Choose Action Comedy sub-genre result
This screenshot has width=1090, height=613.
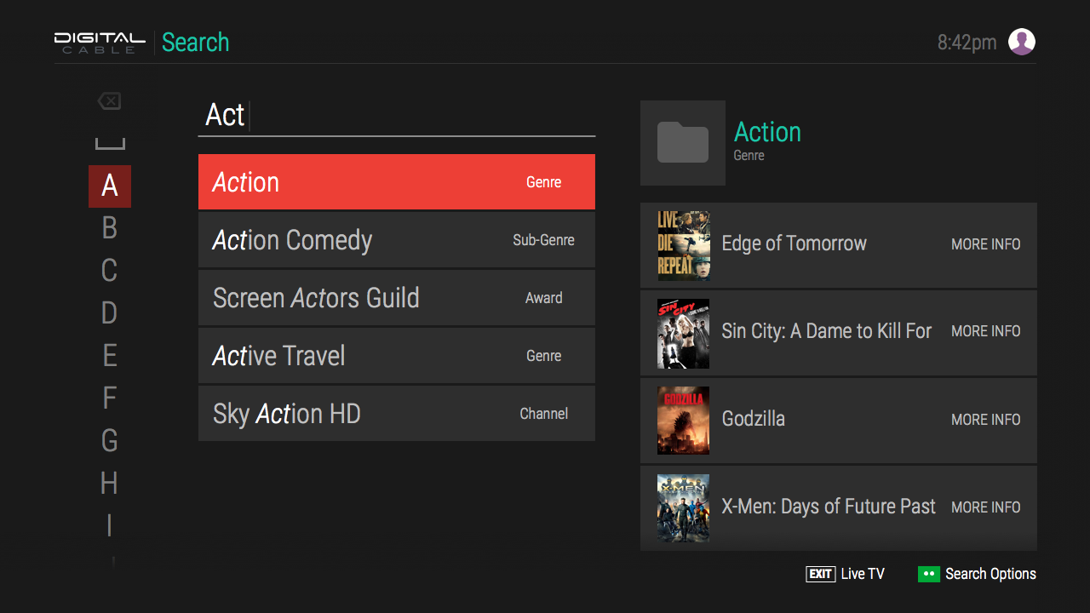pos(396,240)
